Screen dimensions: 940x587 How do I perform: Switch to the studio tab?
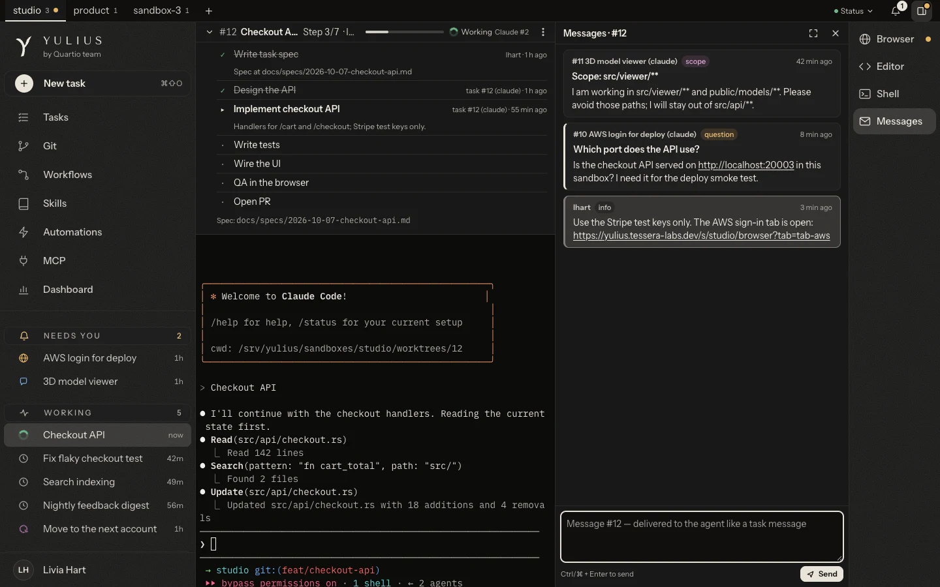pos(36,10)
